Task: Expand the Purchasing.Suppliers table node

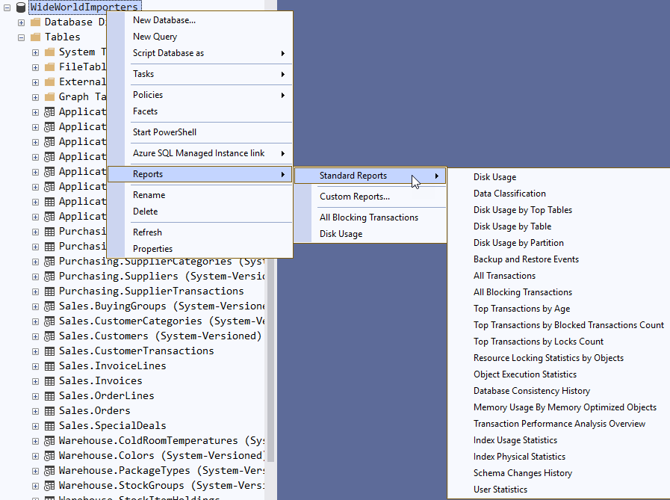Action: pos(35,277)
